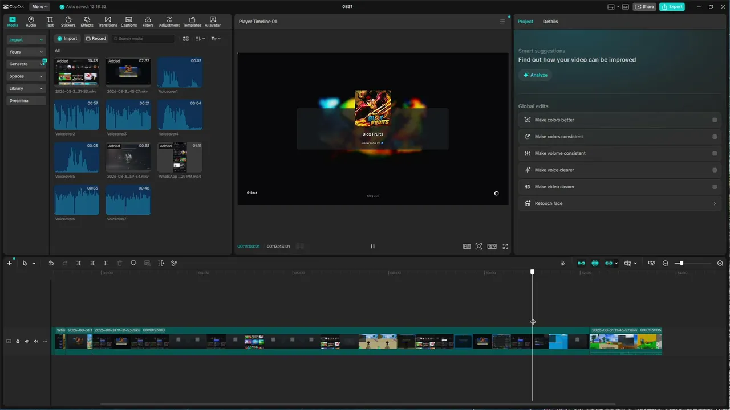The height and width of the screenshot is (410, 730).
Task: Add a marker with the shield icon
Action: pos(133,263)
